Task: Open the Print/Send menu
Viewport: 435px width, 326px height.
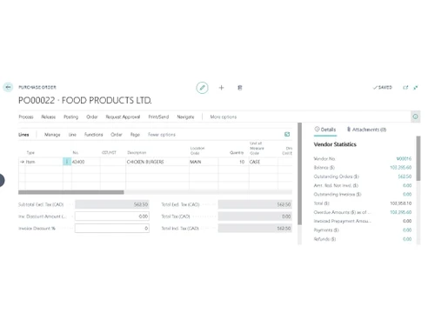Action: 158,116
